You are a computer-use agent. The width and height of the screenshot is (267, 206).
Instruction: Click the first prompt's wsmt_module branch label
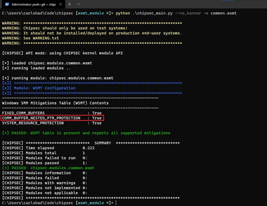tap(91, 13)
